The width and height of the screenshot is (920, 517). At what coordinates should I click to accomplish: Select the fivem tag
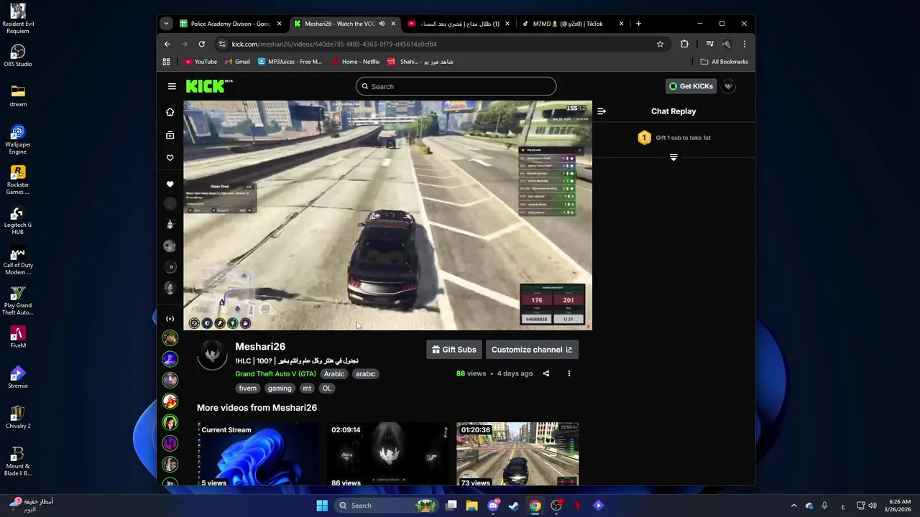pos(247,388)
